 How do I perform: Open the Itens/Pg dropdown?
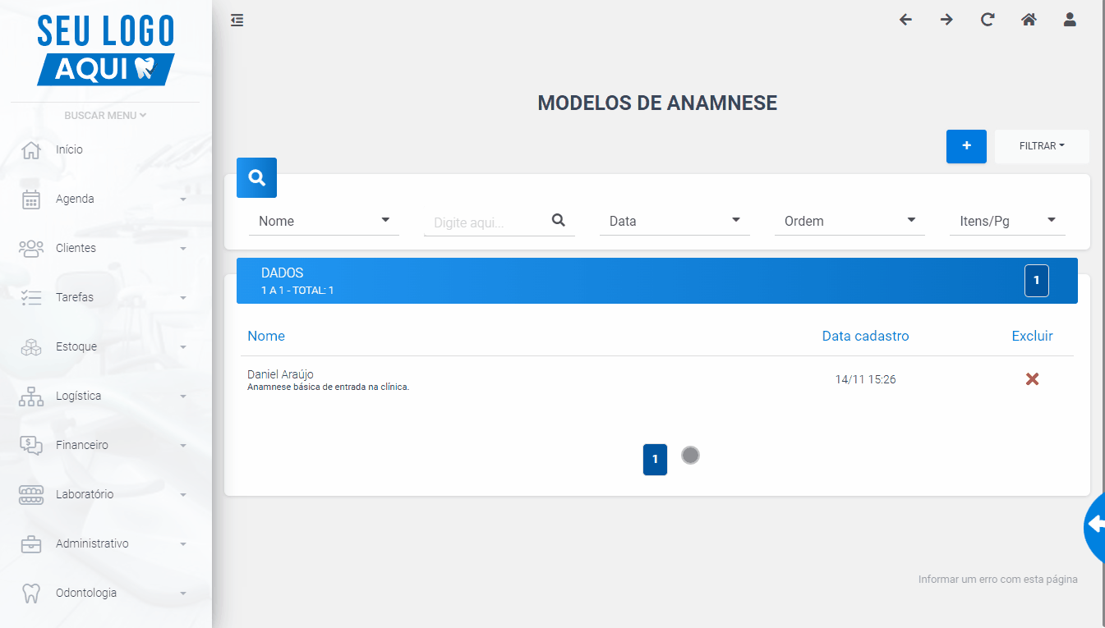tap(1007, 221)
